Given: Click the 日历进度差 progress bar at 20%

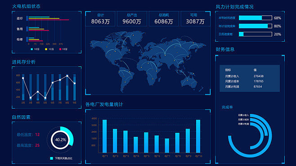Looking at the screenshot, I should (x=255, y=34).
